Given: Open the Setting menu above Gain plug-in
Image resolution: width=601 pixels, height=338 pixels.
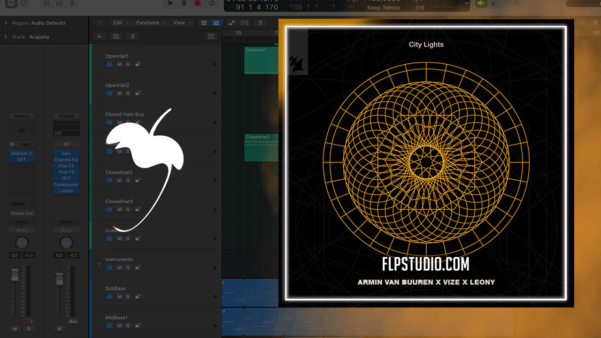Looking at the screenshot, I should 66,116.
